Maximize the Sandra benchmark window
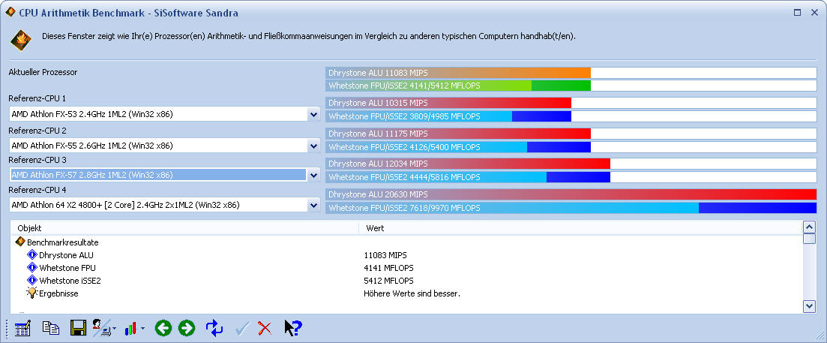 tap(797, 12)
